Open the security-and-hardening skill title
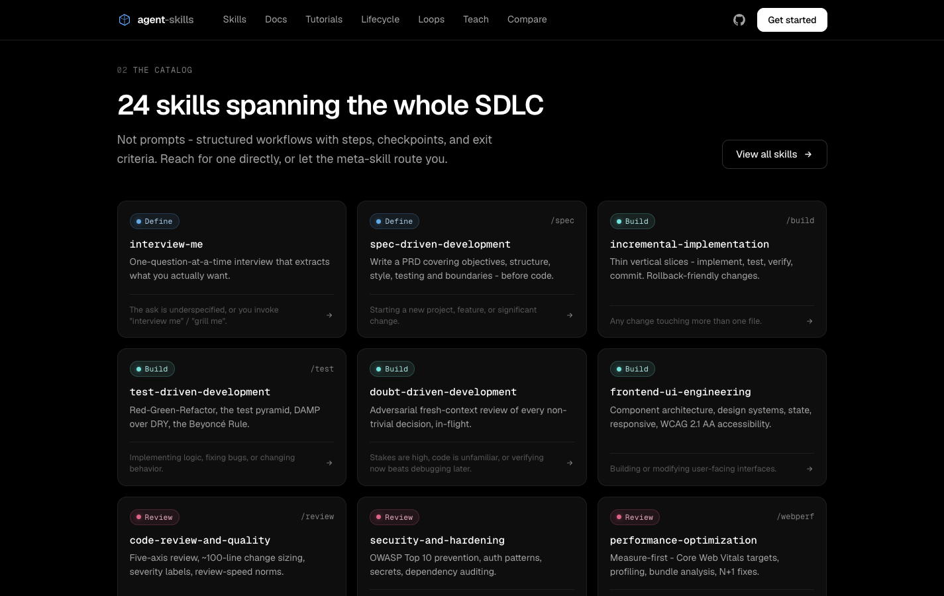 (437, 540)
